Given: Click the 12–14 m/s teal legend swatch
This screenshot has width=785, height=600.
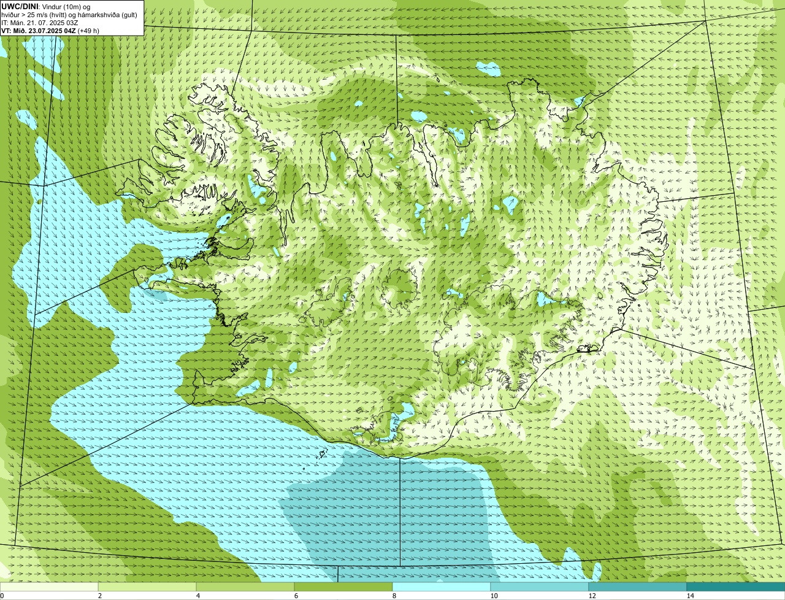Looking at the screenshot, I should click(638, 587).
